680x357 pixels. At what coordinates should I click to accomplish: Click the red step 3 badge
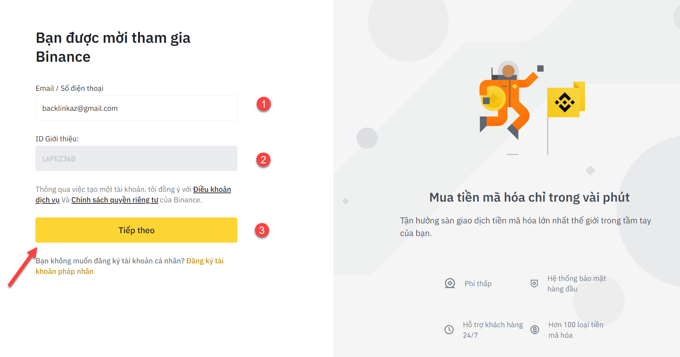tap(262, 230)
